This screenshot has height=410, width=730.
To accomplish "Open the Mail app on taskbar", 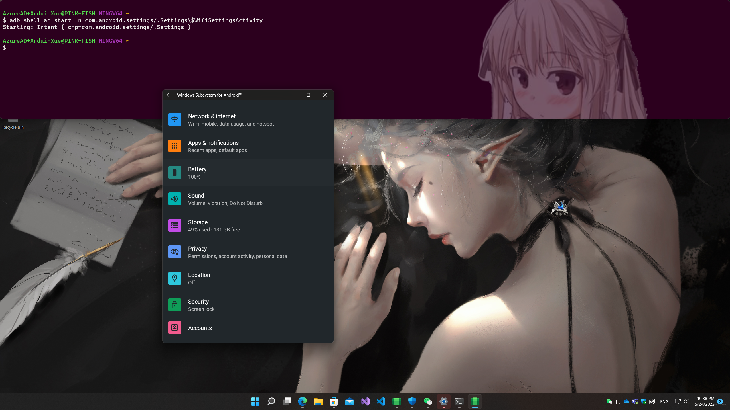I will point(349,401).
